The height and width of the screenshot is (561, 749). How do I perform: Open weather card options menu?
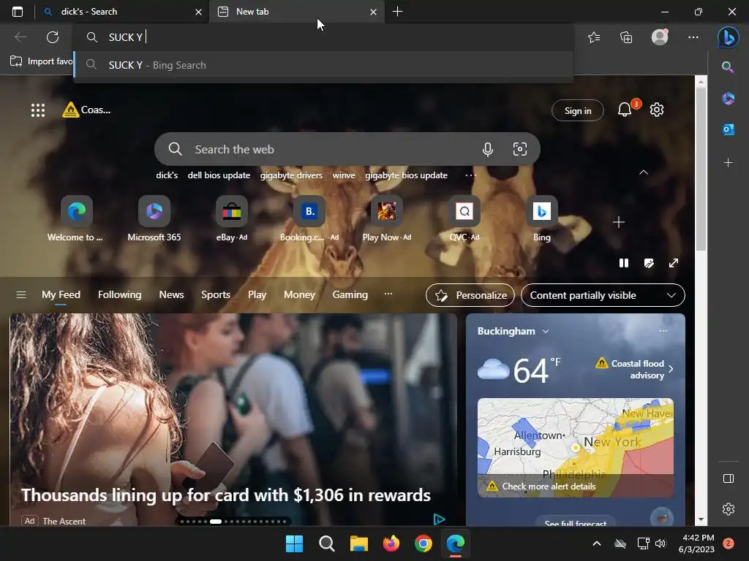click(x=663, y=331)
